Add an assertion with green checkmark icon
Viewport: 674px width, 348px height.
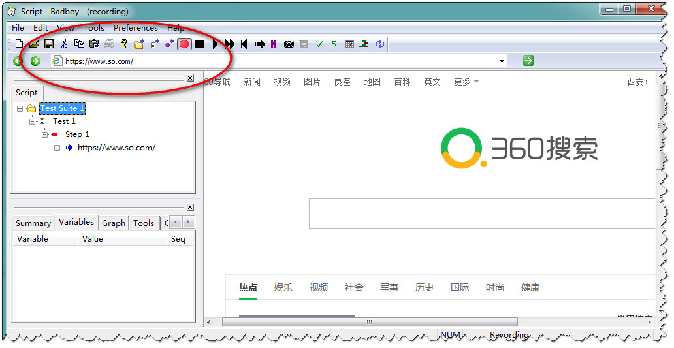(319, 44)
